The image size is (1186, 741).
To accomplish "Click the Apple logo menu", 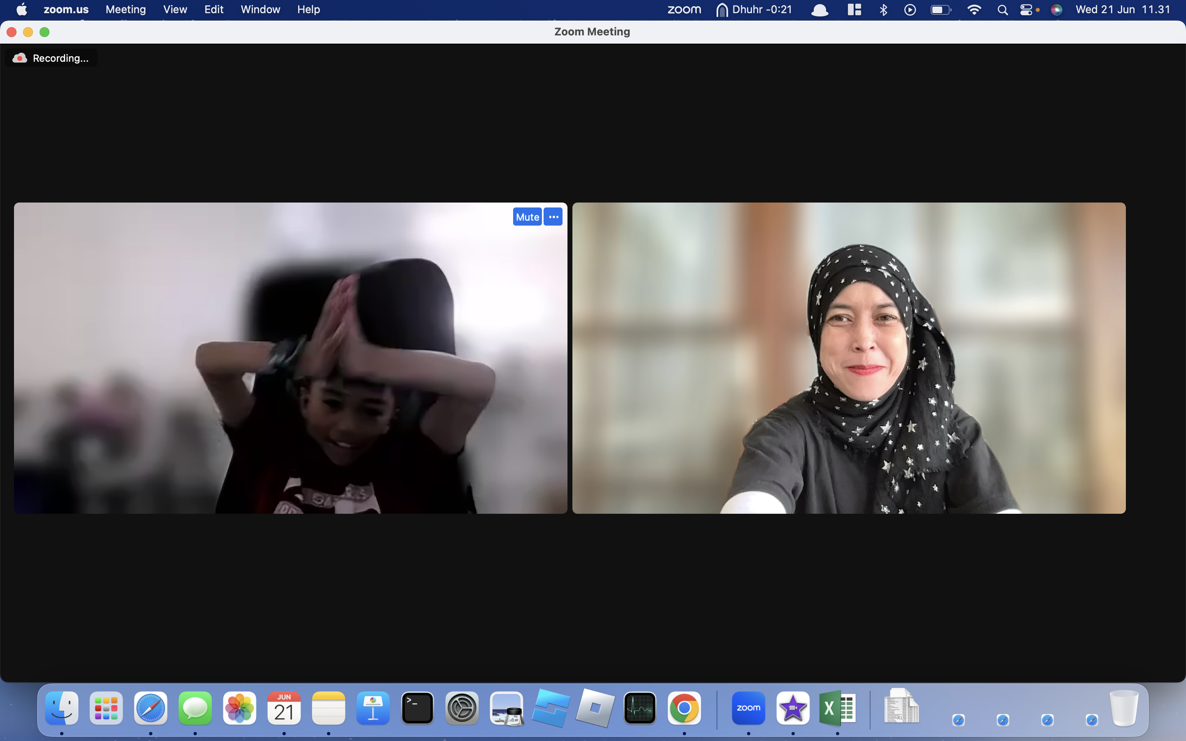I will pos(21,9).
